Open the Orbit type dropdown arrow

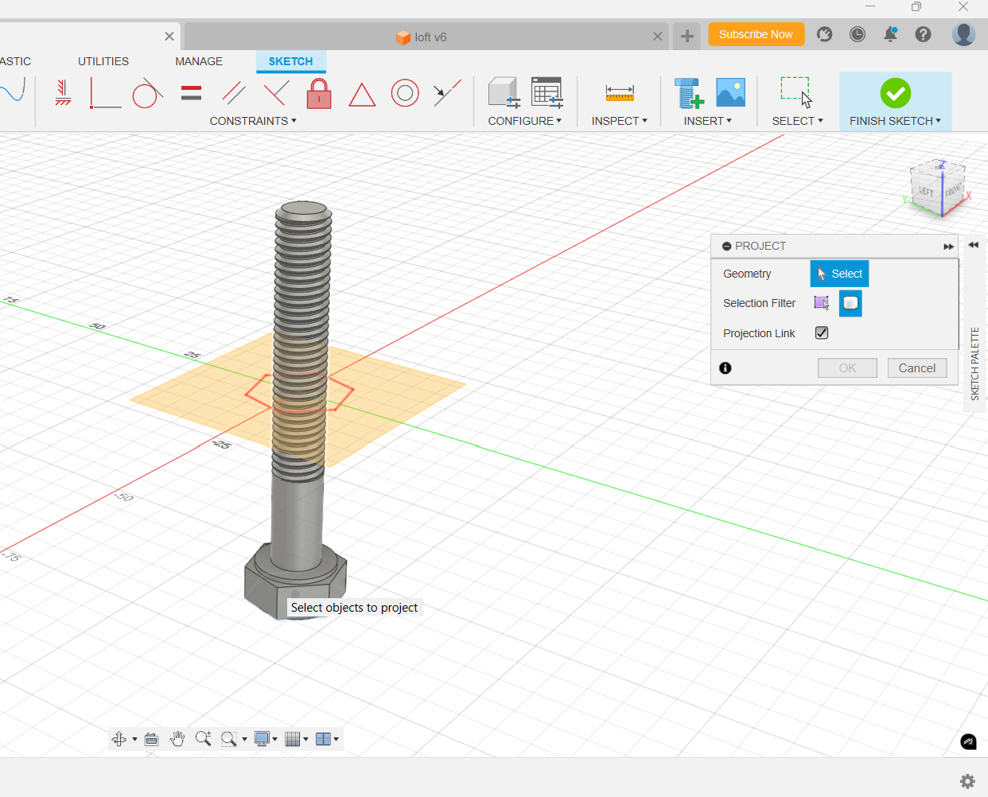tap(134, 739)
